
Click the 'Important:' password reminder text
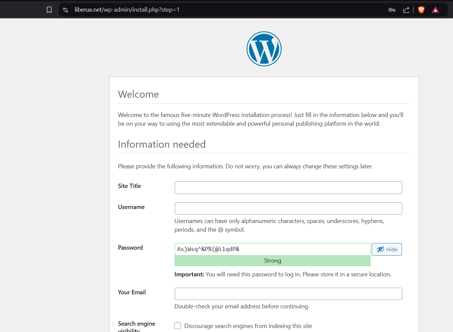click(x=283, y=274)
